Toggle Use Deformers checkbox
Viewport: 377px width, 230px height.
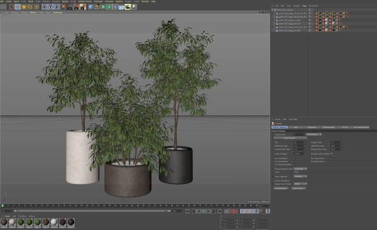coord(331,162)
